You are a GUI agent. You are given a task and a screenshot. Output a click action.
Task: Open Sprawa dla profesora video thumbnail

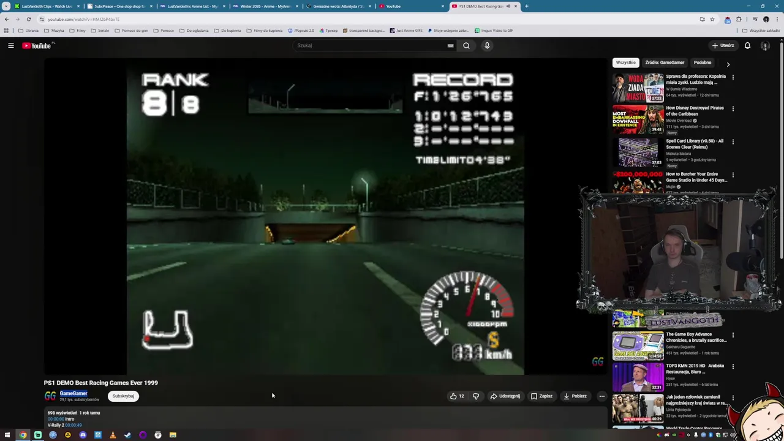tap(638, 88)
